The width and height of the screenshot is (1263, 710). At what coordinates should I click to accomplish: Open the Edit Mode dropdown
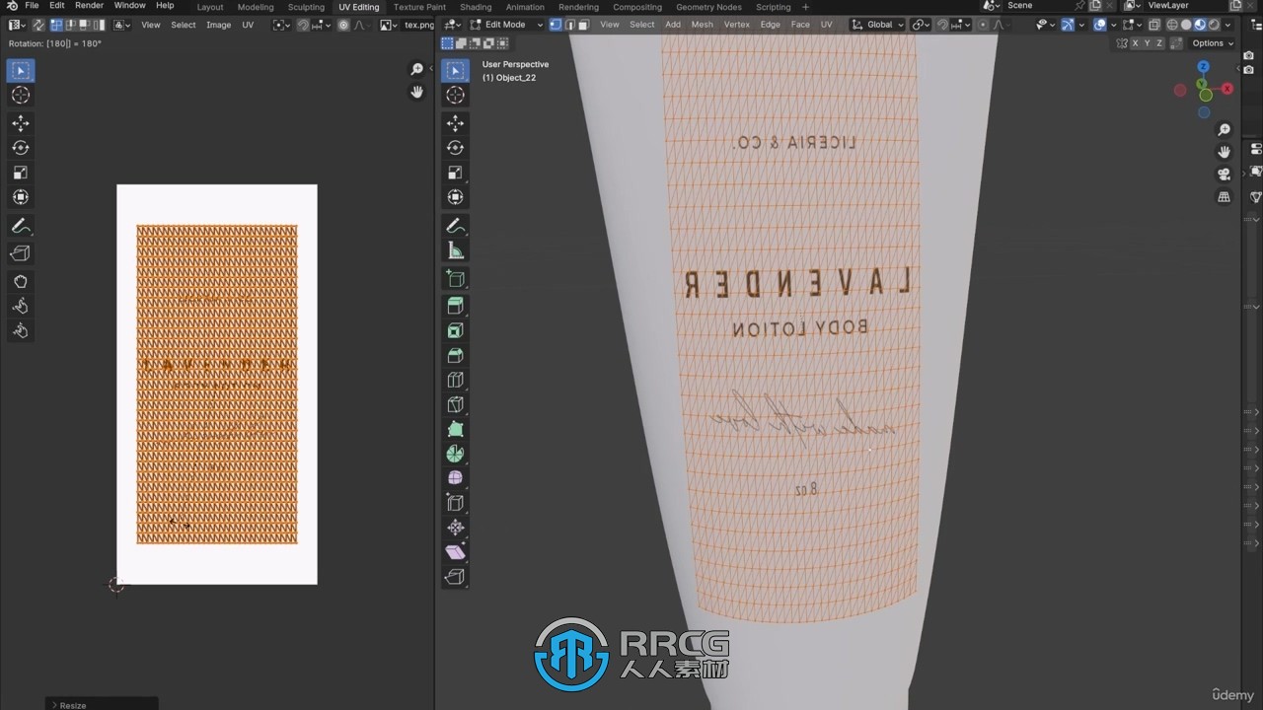click(x=505, y=25)
